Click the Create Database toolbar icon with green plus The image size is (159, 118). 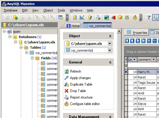(x=16, y=17)
